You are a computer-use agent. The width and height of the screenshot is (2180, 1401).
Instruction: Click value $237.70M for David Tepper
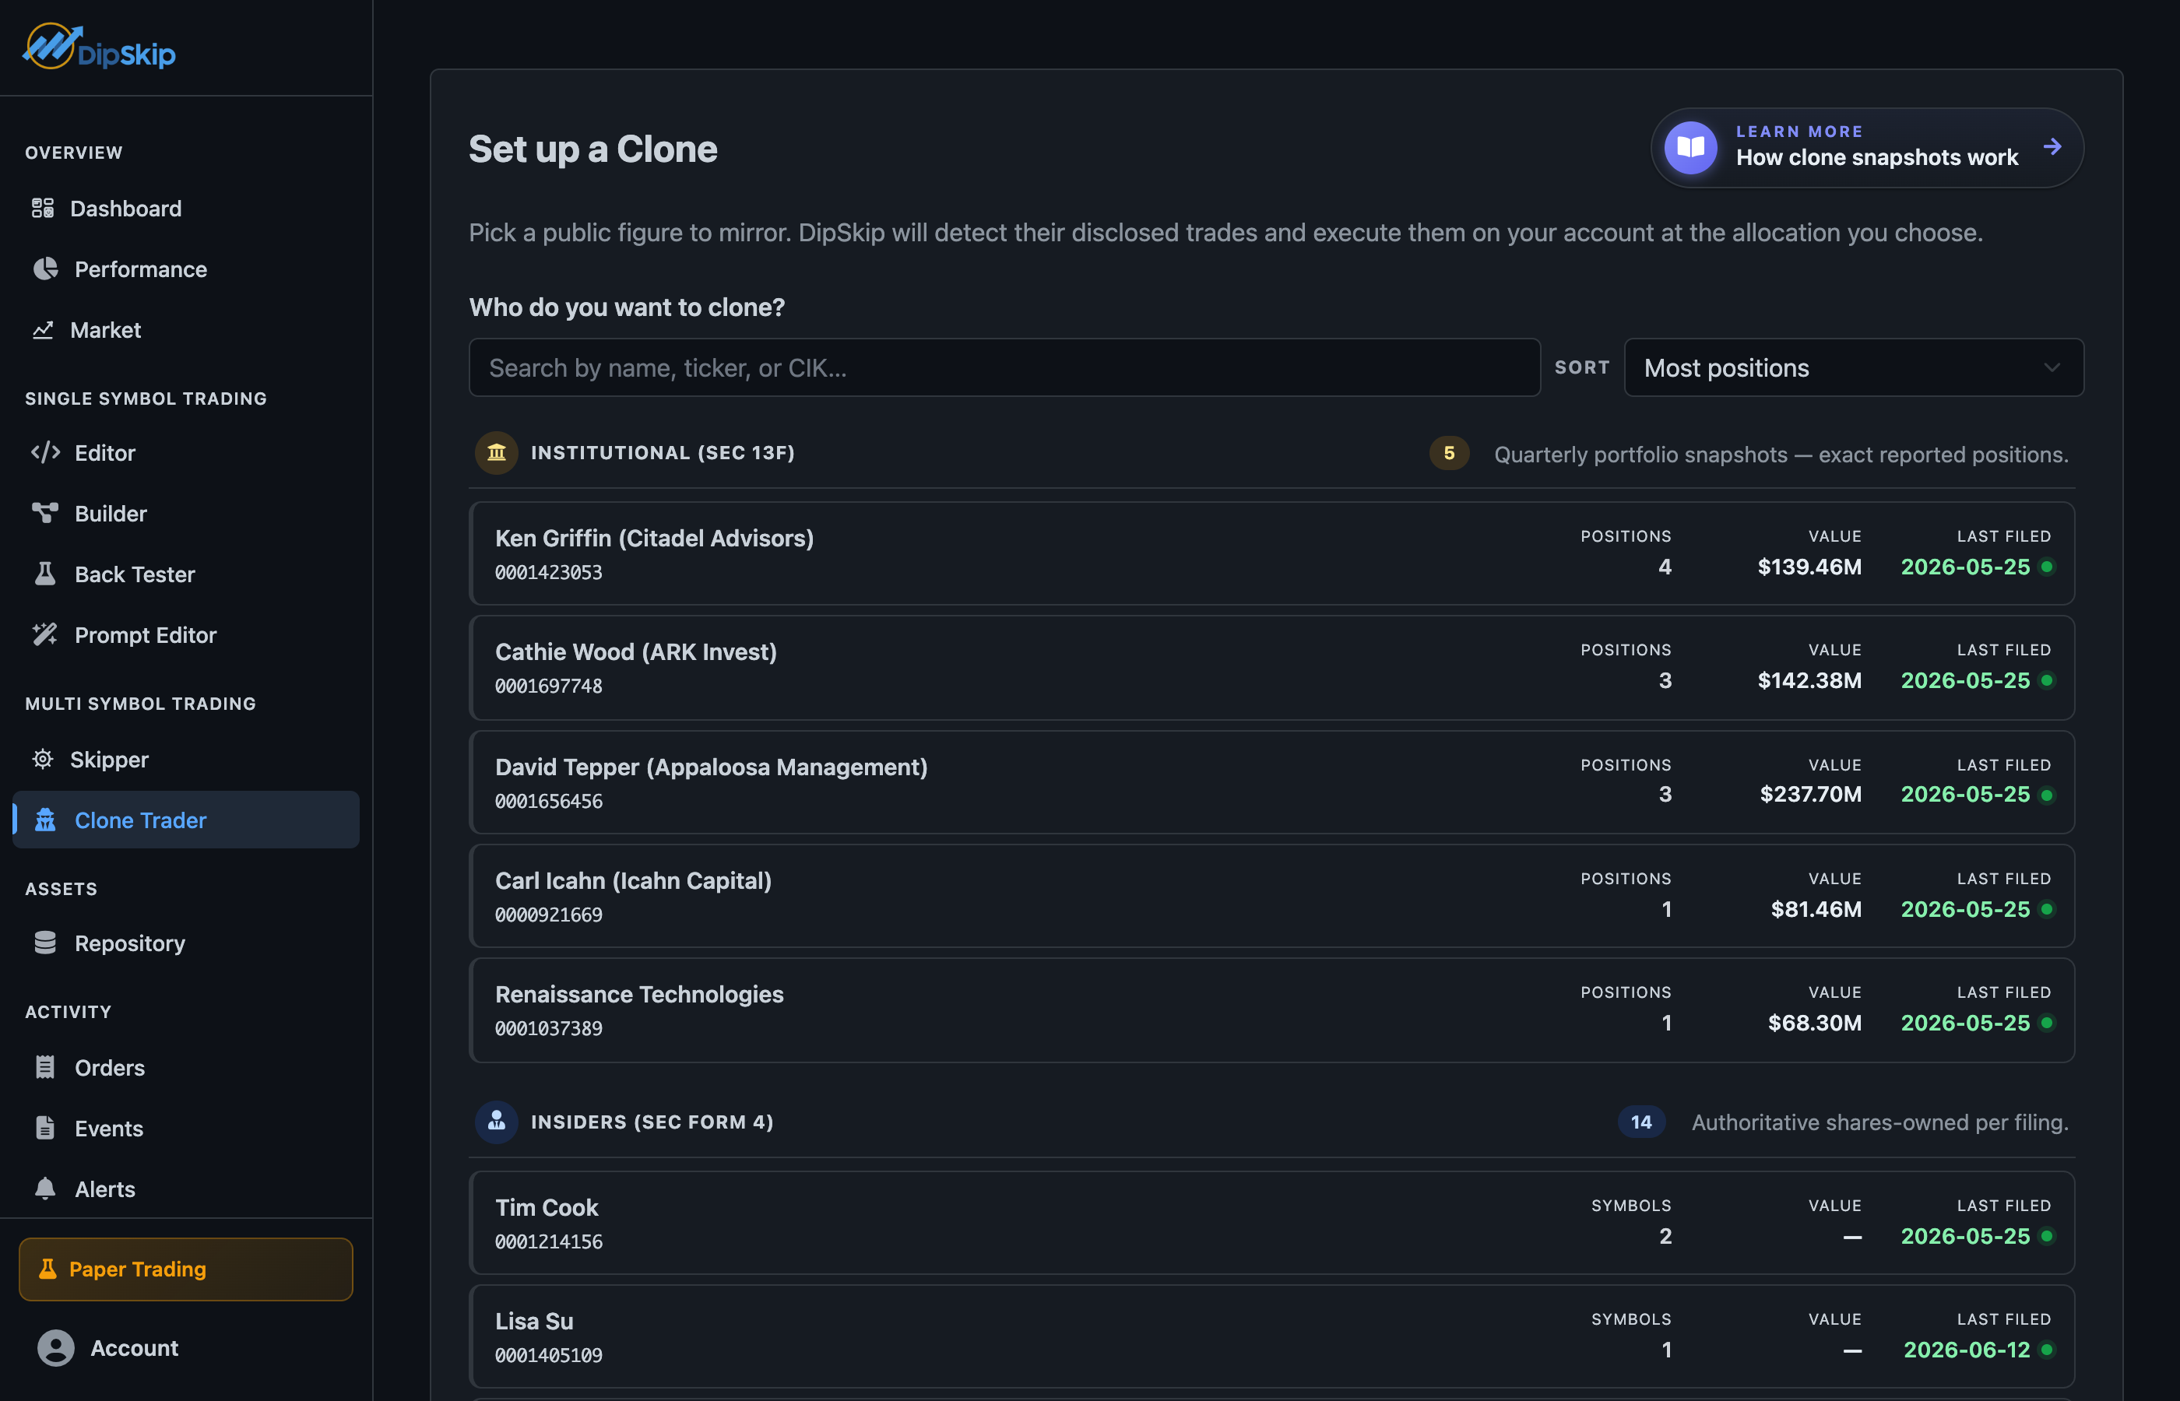click(1809, 794)
